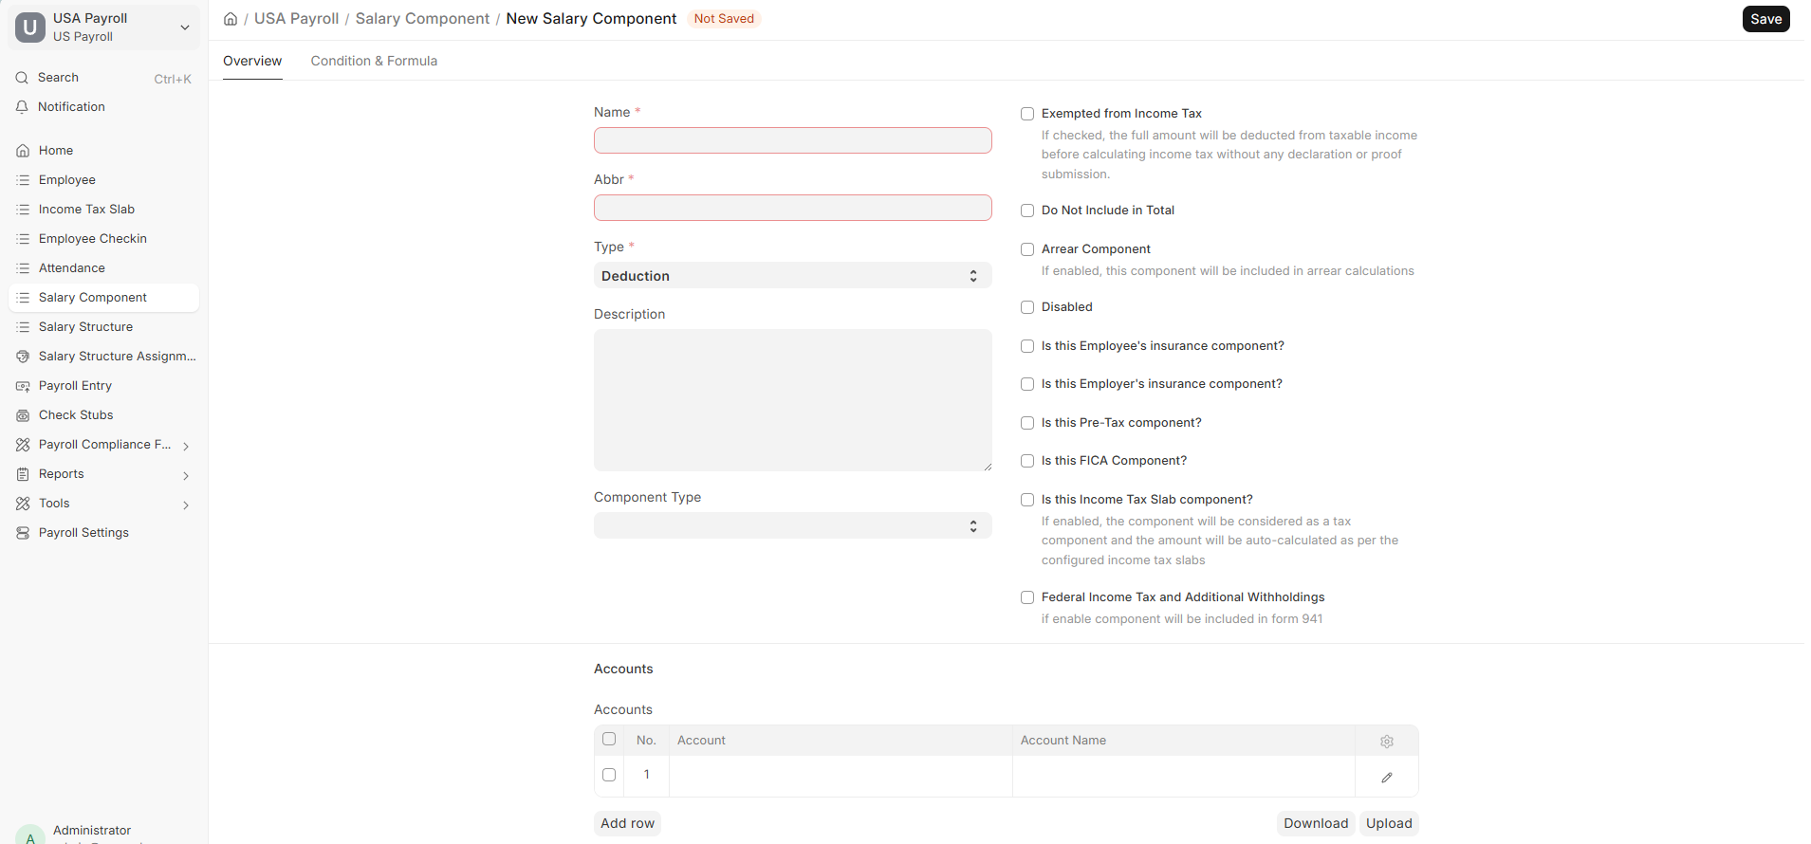This screenshot has height=844, width=1811.
Task: Click the Attendance list icon
Action: 23,268
